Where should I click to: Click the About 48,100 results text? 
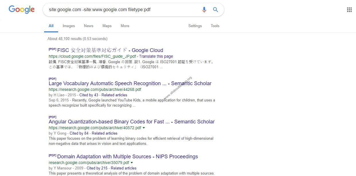pyautogui.click(x=77, y=39)
